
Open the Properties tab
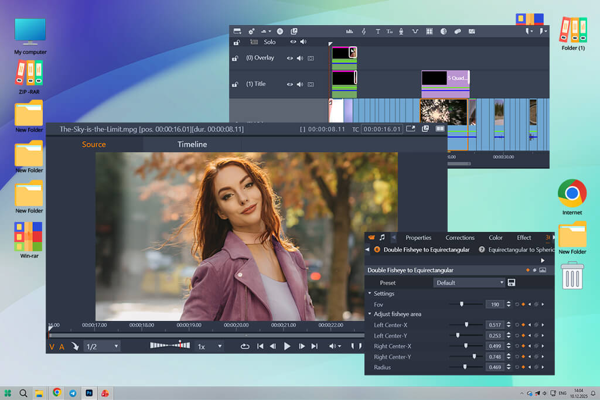418,237
